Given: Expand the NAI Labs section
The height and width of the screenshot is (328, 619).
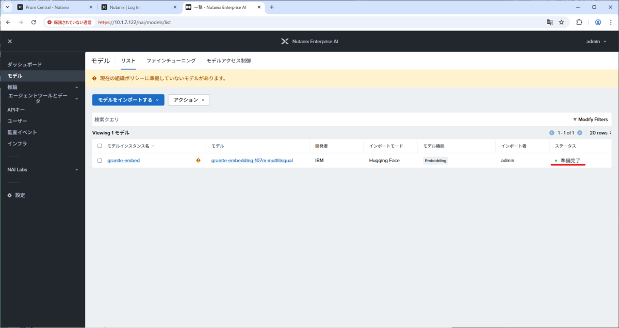Looking at the screenshot, I should click(x=42, y=169).
